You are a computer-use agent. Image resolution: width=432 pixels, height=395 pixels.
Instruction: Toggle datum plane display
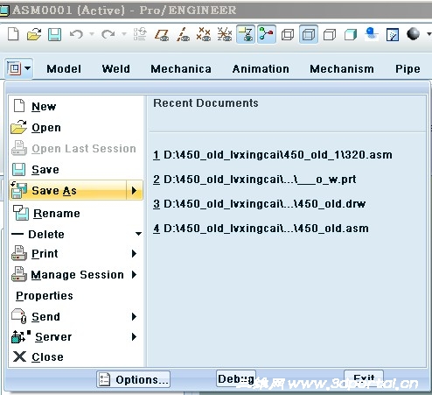tap(162, 34)
